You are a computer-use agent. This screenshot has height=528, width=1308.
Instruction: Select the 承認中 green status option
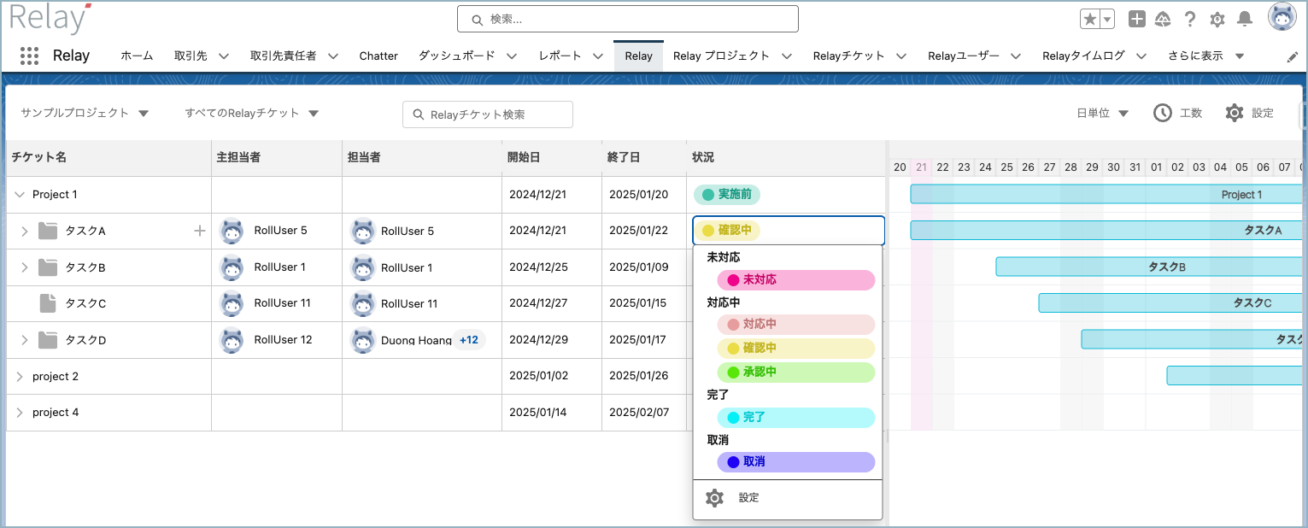(796, 373)
